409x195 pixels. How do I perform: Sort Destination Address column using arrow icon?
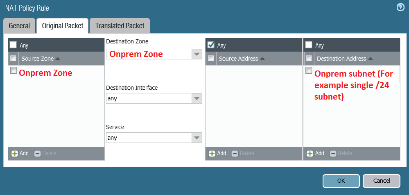[x=371, y=59]
